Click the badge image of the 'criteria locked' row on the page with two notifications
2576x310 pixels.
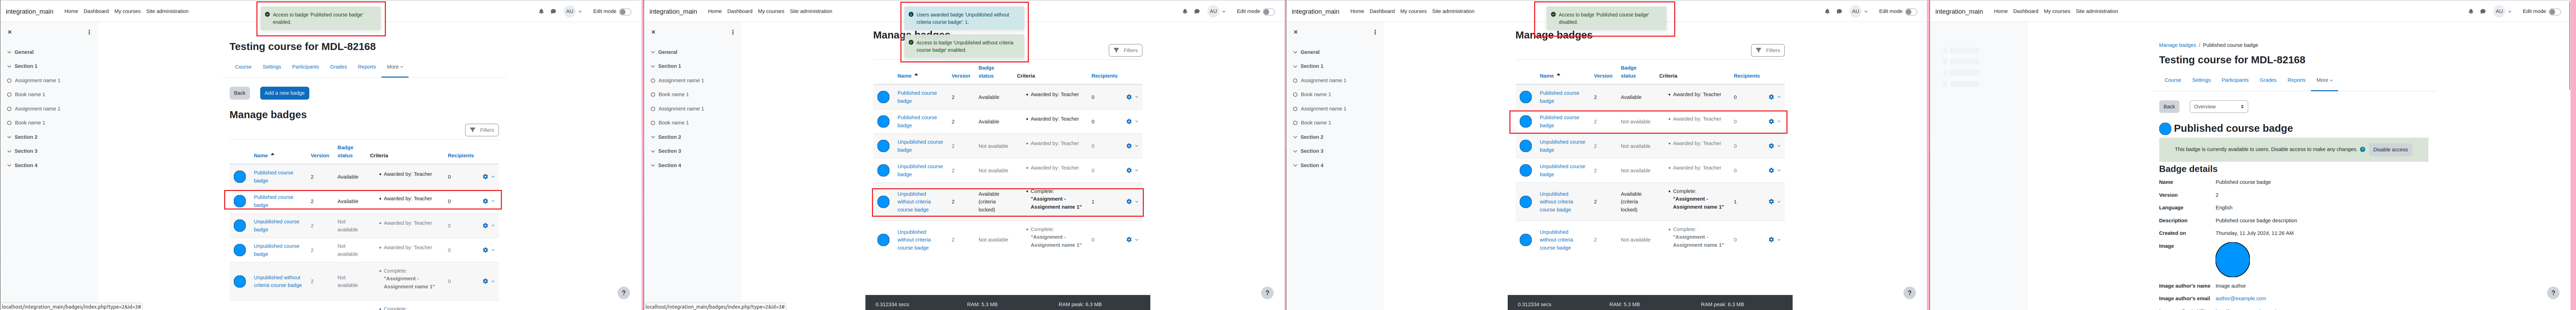click(883, 202)
